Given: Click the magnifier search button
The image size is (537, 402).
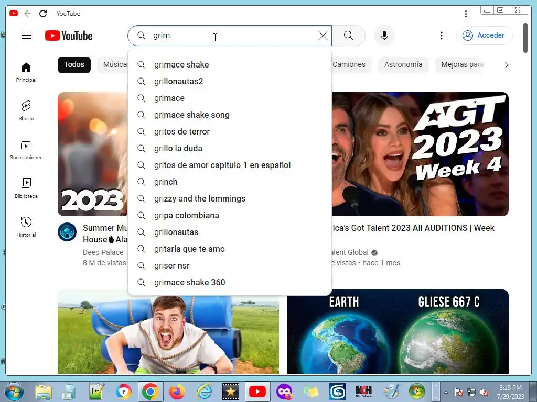Looking at the screenshot, I should click(348, 36).
